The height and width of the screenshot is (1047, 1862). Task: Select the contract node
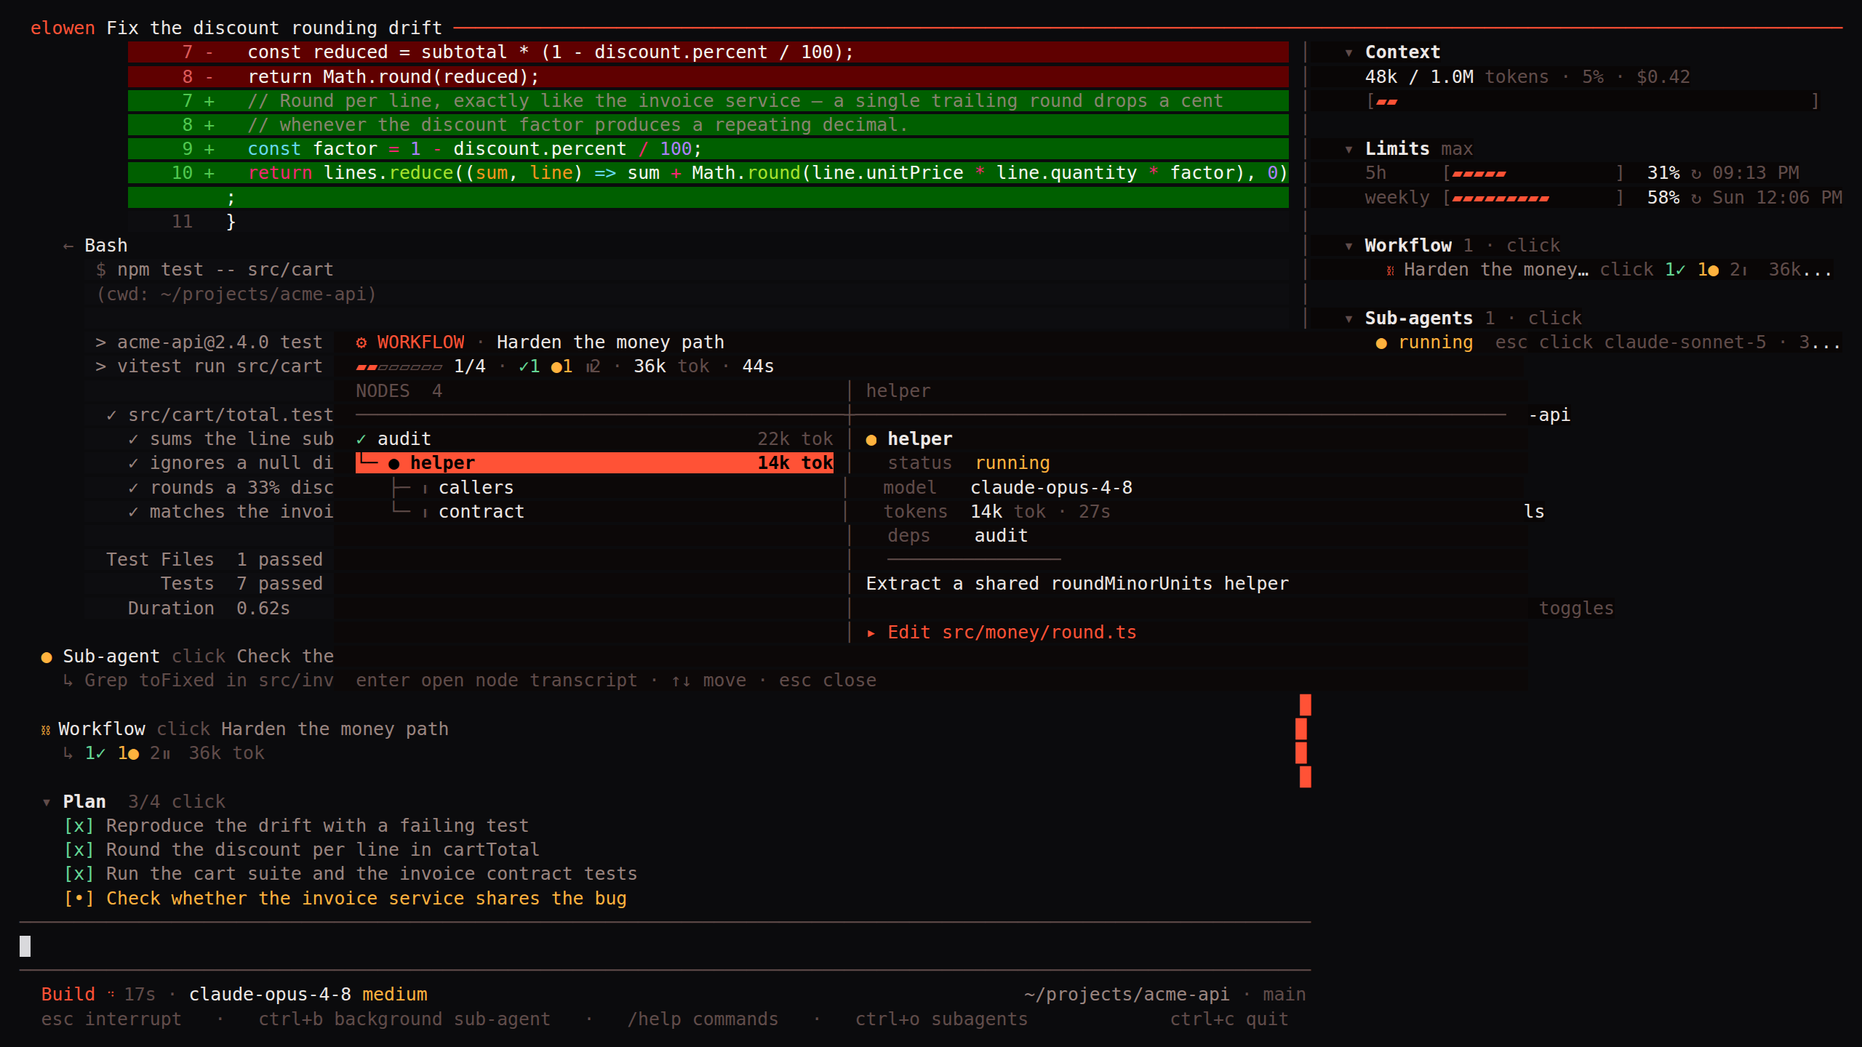(x=594, y=512)
